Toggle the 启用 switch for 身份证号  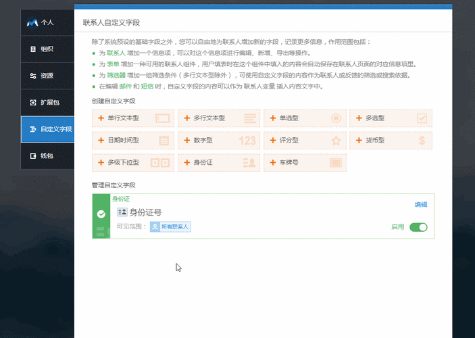click(418, 227)
